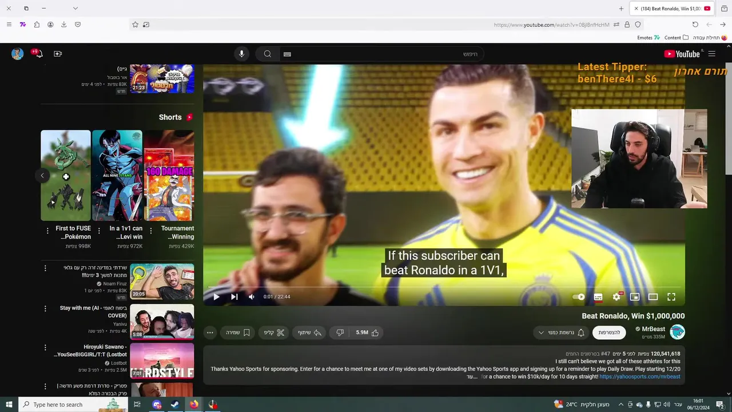Screen dimensions: 732x412
Task: Open options menu for 'Tournament Winning' short
Action: pyautogui.click(x=150, y=231)
